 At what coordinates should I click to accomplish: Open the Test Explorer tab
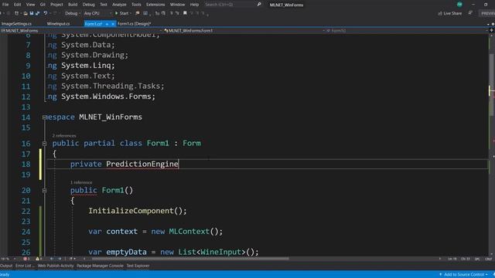tap(138, 266)
